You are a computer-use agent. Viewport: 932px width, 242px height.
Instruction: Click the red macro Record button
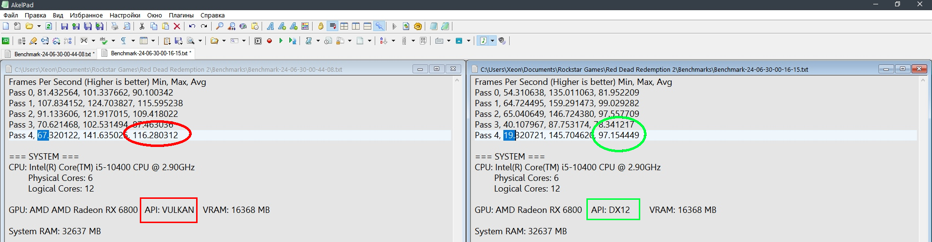pyautogui.click(x=269, y=41)
